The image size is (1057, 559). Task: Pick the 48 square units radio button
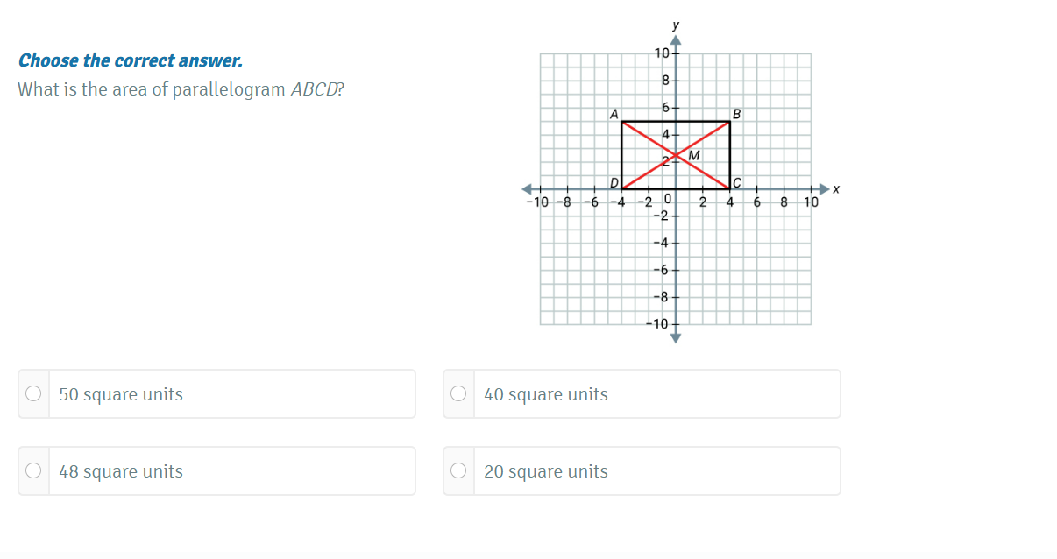33,471
